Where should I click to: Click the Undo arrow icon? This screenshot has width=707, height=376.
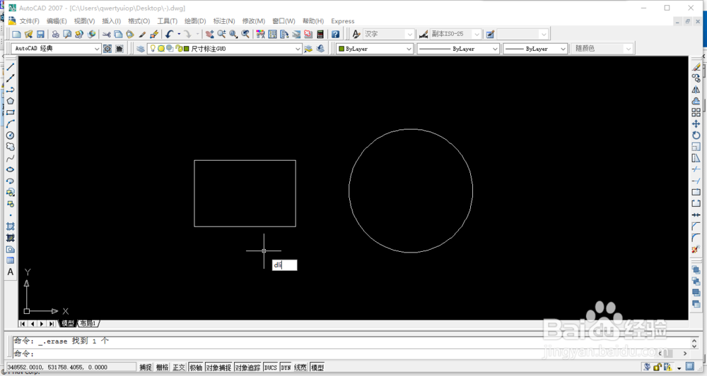(x=170, y=34)
